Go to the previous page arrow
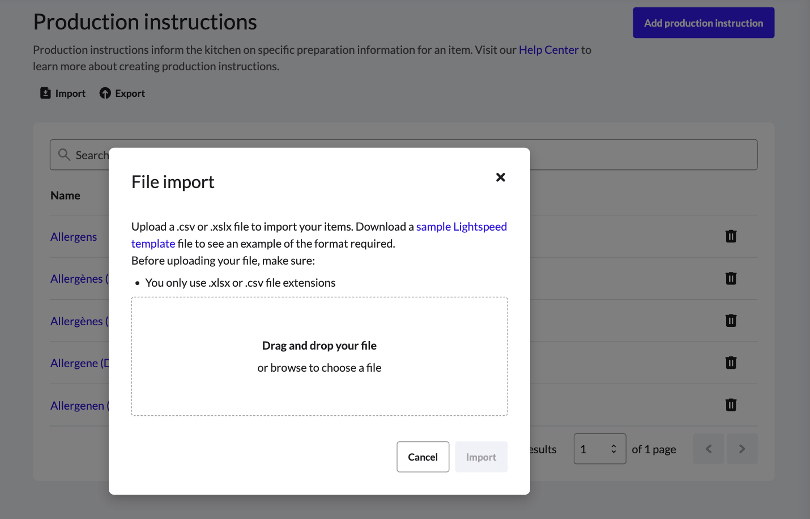 click(709, 449)
